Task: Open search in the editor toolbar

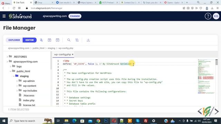Action: click(x=69, y=40)
